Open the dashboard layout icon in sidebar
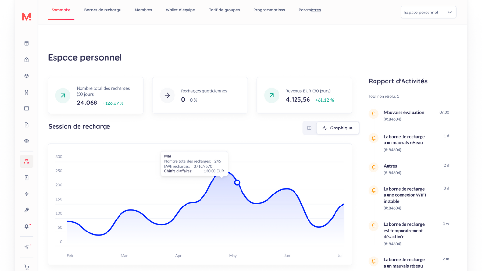 pyautogui.click(x=27, y=44)
